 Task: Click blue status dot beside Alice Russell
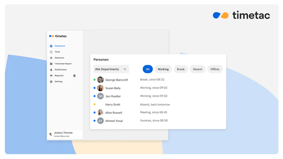[x=94, y=113]
